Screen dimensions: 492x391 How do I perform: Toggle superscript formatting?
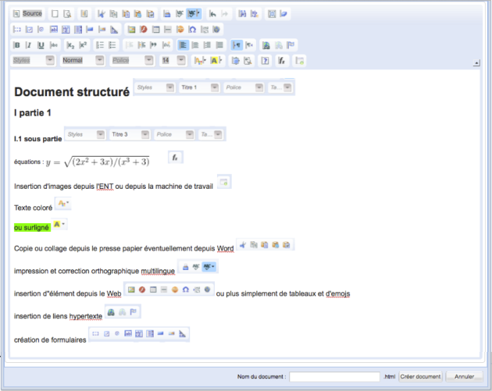(83, 45)
